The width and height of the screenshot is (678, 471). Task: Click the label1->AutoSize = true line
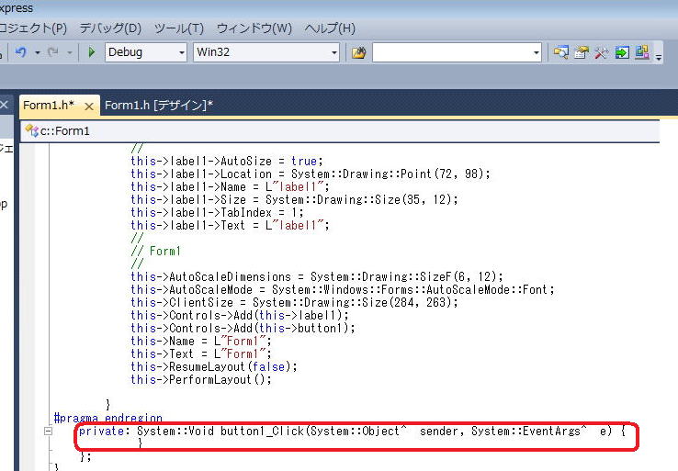[x=227, y=162]
